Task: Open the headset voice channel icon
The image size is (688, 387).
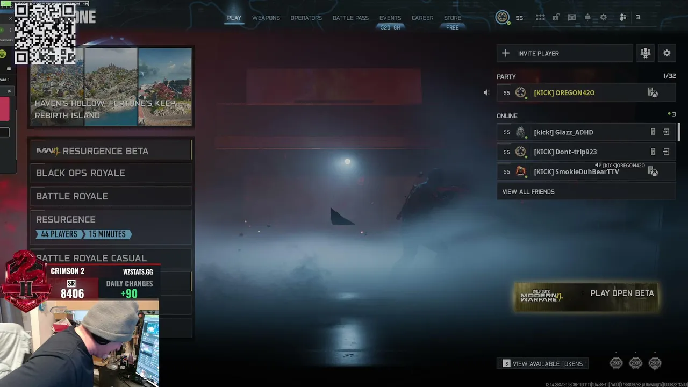Action: pos(572,17)
